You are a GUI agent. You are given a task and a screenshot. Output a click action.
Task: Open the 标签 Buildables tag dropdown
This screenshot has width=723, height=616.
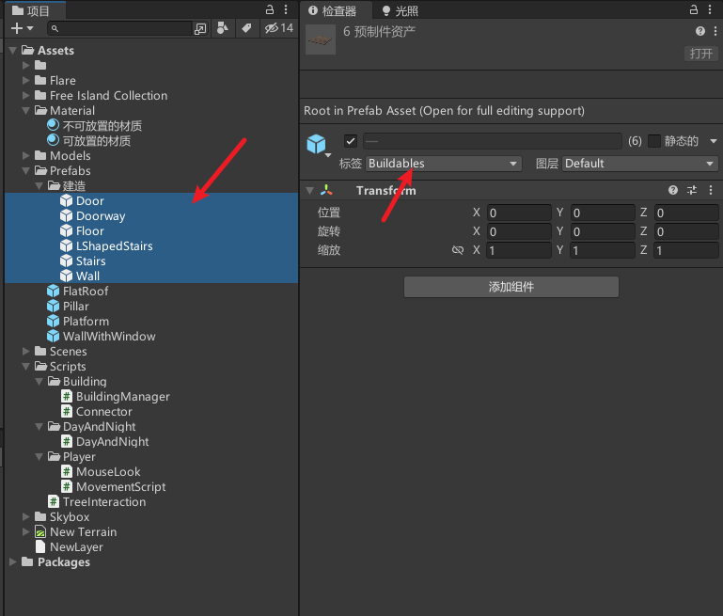[444, 164]
